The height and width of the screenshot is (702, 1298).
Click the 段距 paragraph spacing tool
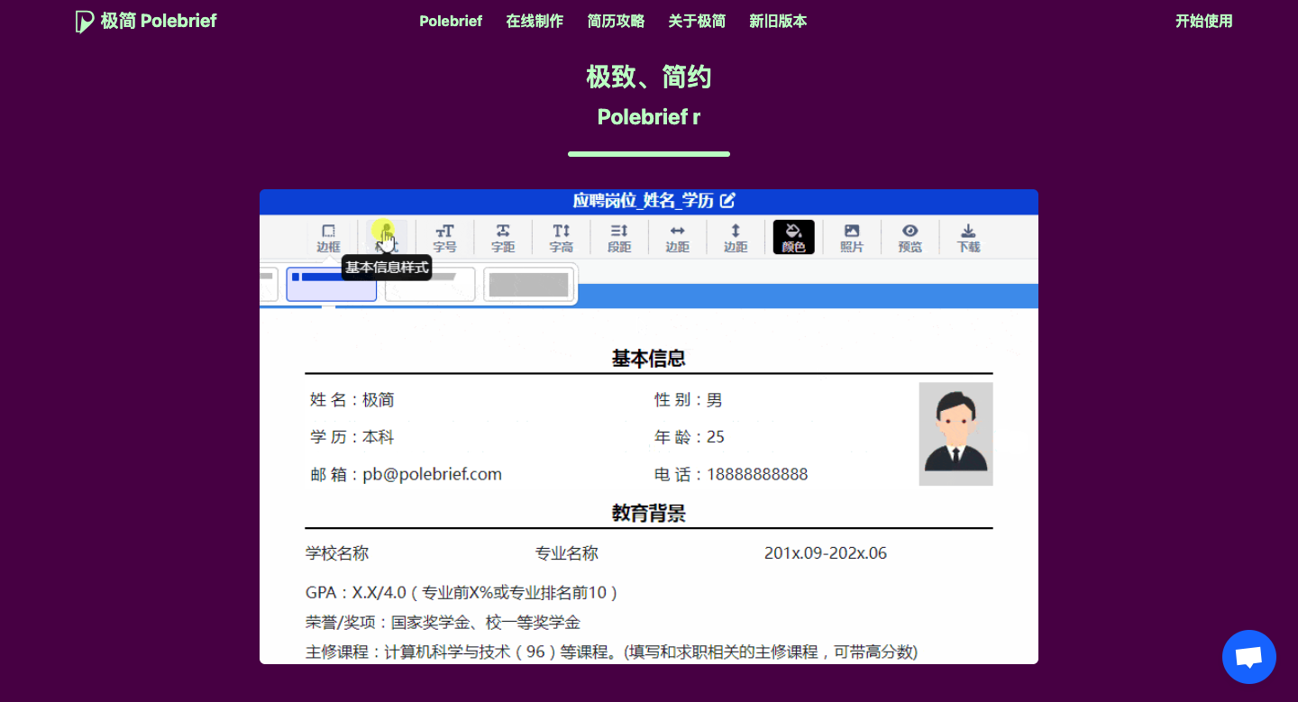pos(618,236)
